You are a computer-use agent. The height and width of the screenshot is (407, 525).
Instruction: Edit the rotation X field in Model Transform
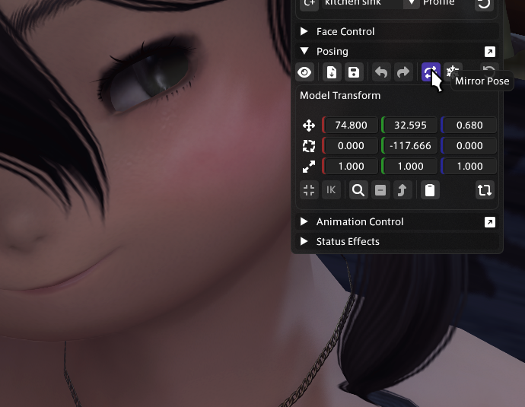click(350, 145)
